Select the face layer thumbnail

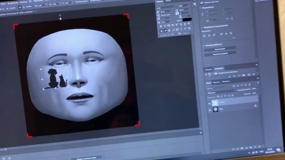pyautogui.click(x=216, y=109)
